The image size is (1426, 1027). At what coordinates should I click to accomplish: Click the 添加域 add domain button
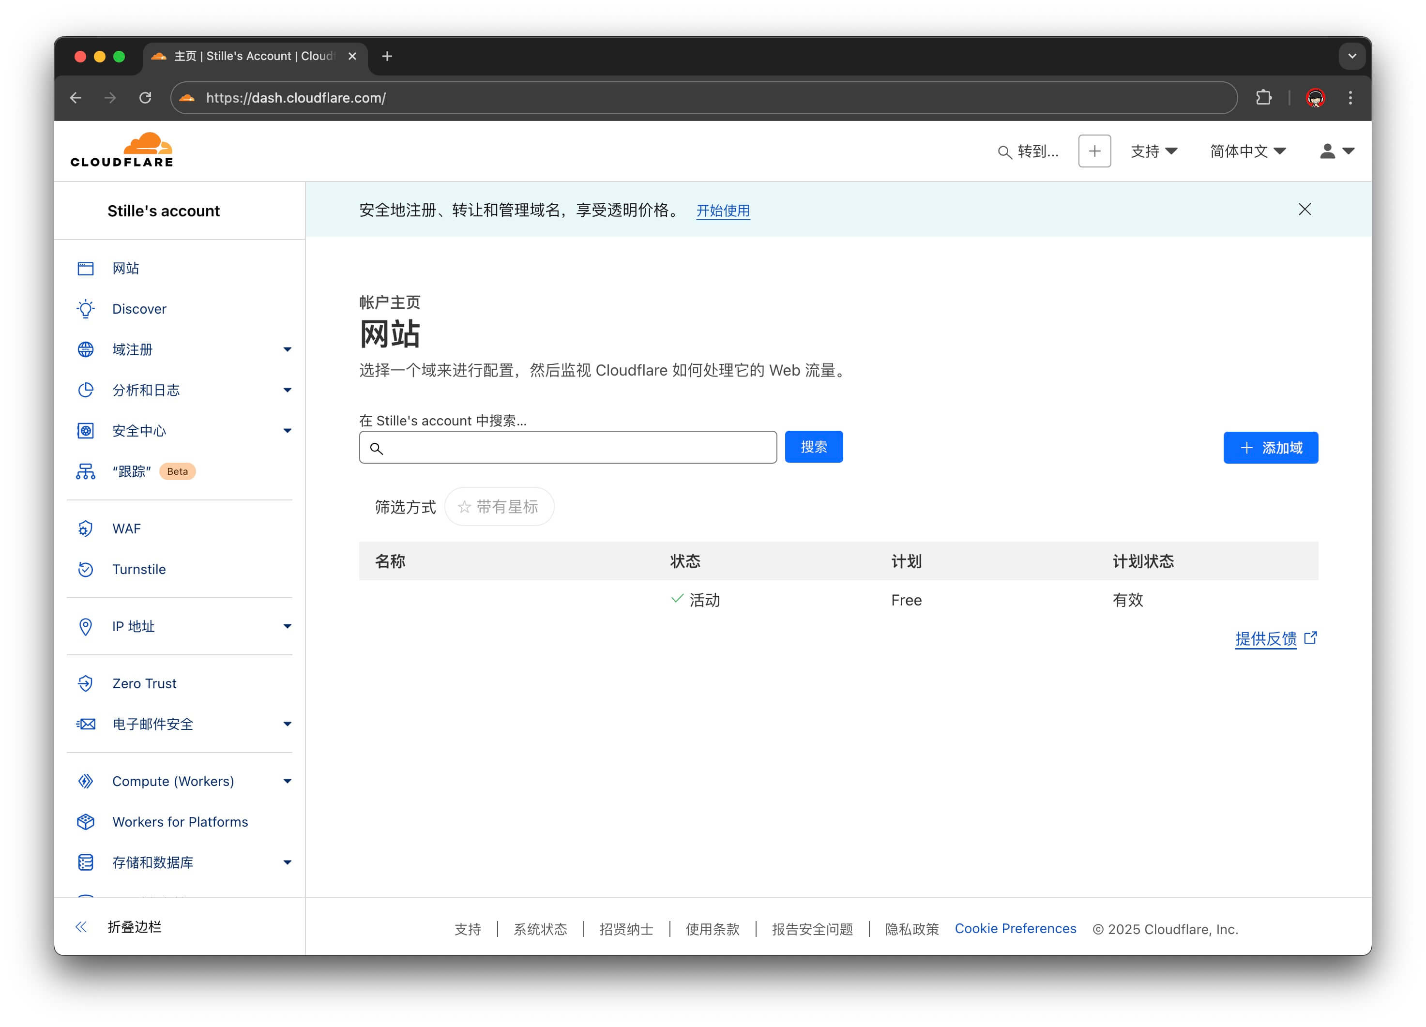[x=1270, y=448]
